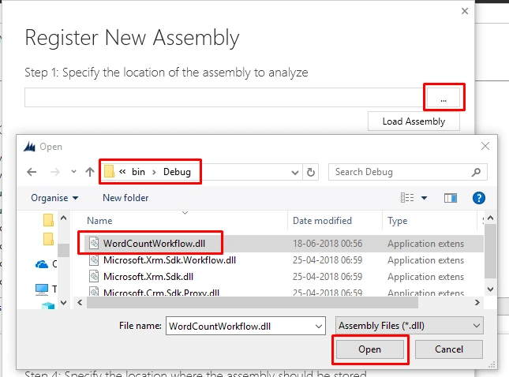Click the New folder button
Viewport: 509px width, 377px height.
point(125,198)
